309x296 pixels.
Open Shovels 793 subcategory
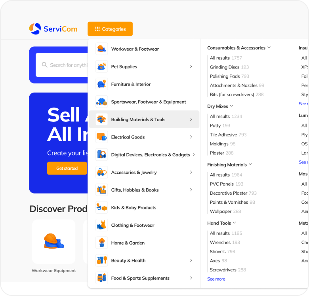pyautogui.click(x=223, y=252)
